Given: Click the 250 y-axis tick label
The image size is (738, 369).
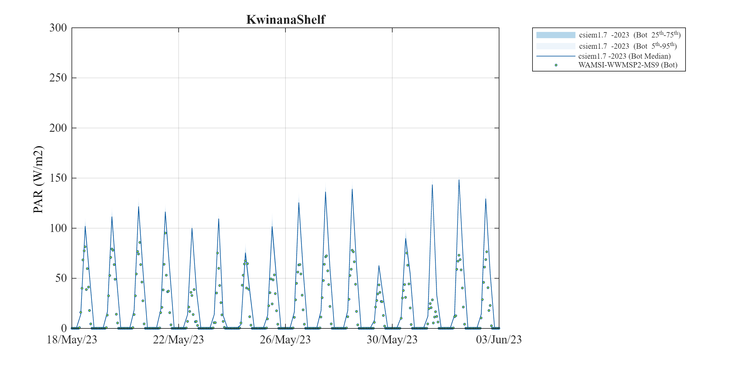Looking at the screenshot, I should tap(58, 78).
